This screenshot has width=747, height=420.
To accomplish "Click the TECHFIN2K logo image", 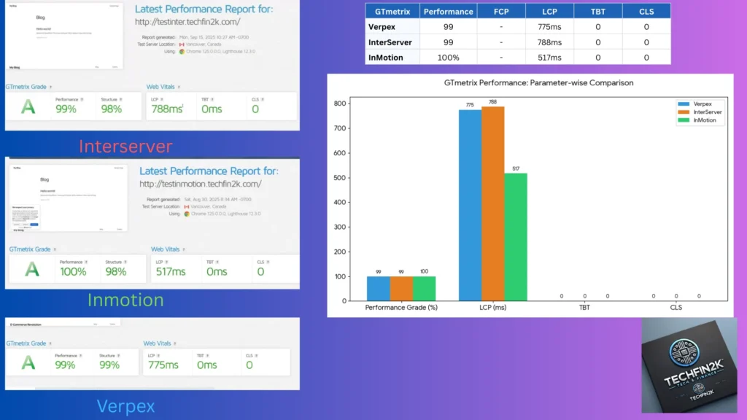I will (689, 365).
